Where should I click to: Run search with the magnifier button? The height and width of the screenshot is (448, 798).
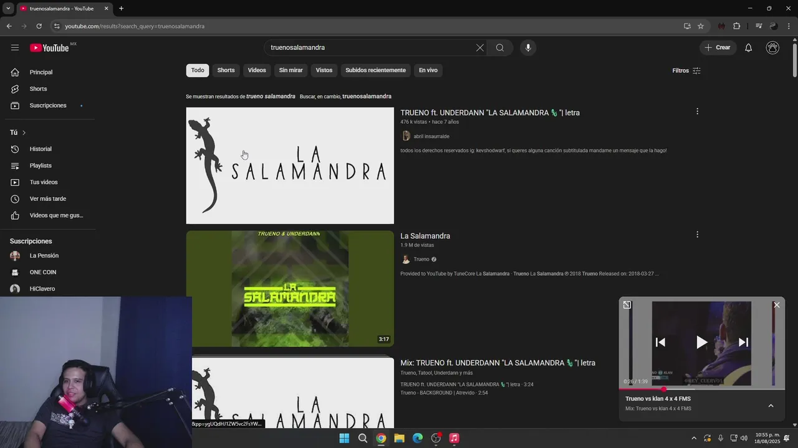click(x=500, y=47)
